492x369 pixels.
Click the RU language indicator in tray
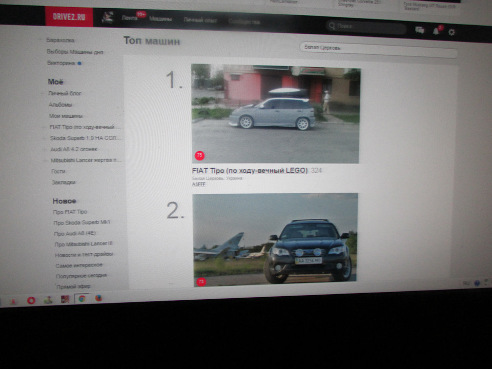point(466,283)
